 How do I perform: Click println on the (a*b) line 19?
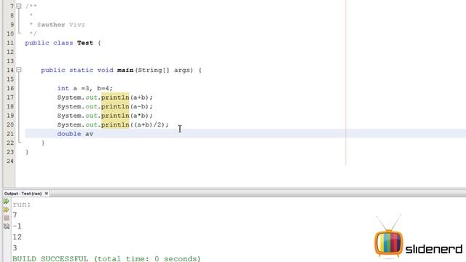pos(115,116)
